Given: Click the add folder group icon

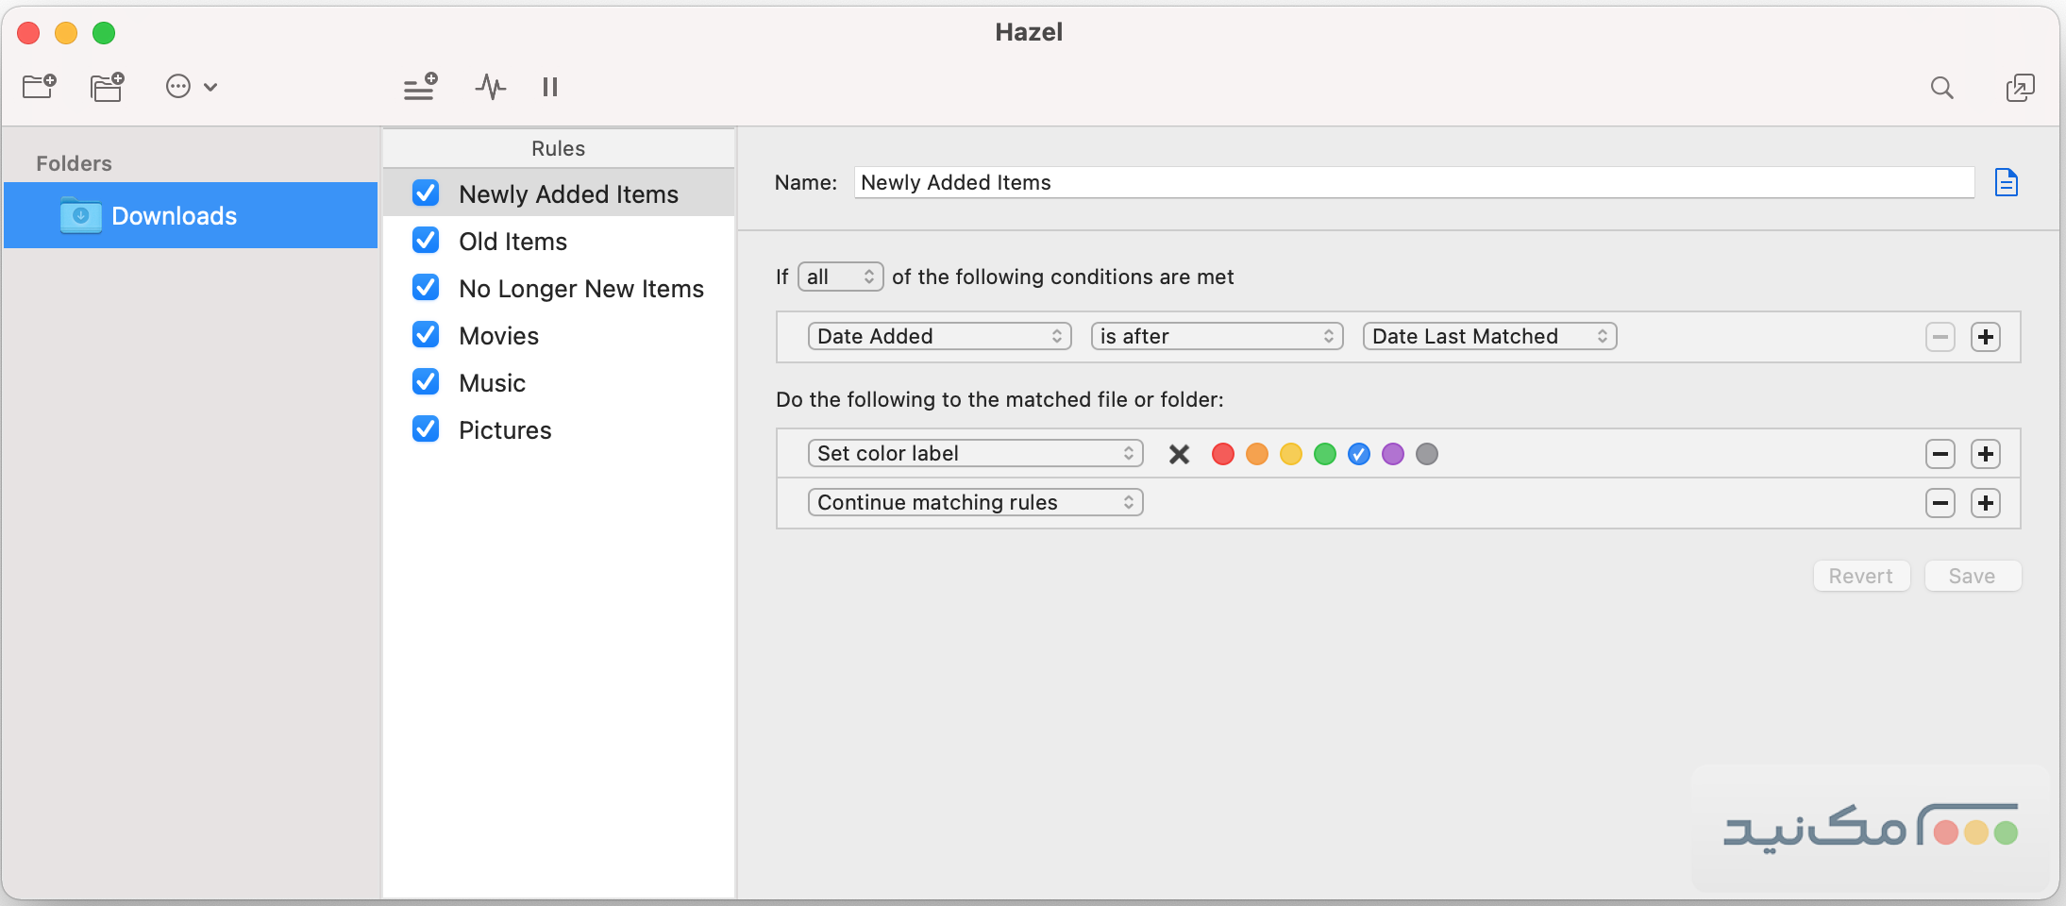Looking at the screenshot, I should tap(108, 87).
